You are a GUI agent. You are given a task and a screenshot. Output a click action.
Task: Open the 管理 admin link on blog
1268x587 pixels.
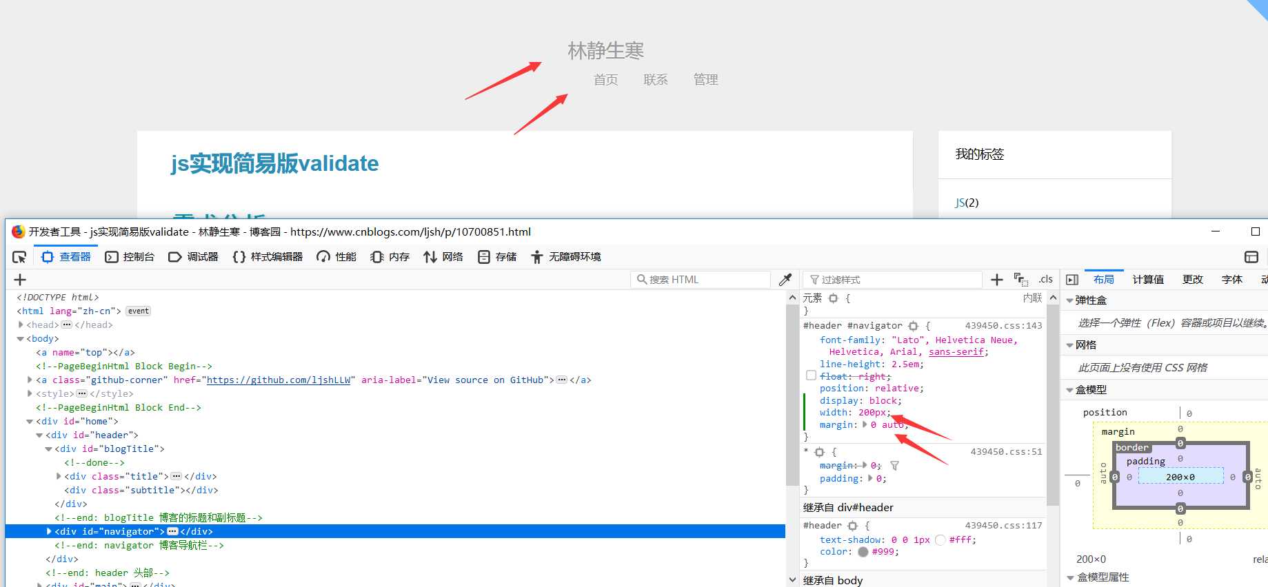[705, 80]
